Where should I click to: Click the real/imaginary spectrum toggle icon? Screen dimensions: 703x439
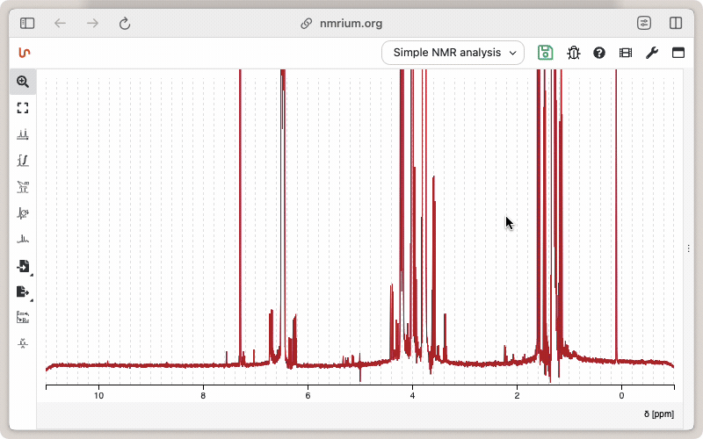pos(23,317)
